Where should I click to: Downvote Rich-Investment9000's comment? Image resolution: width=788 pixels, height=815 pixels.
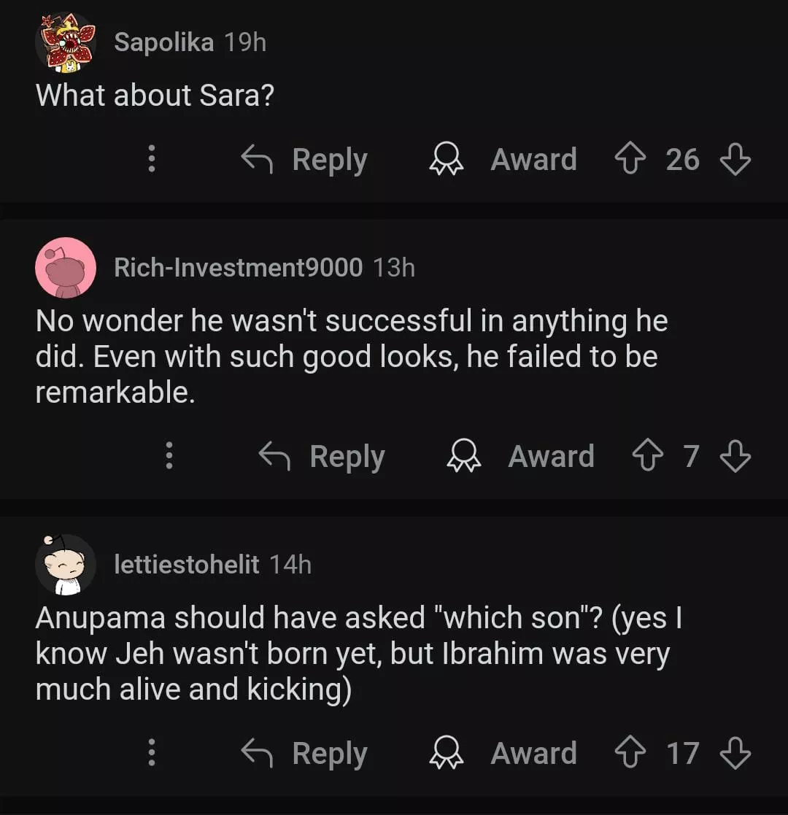tap(735, 456)
